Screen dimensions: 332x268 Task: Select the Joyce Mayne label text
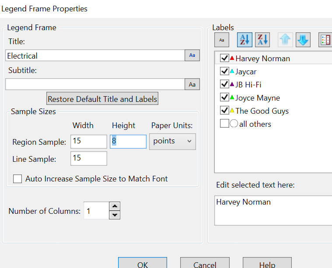[258, 98]
